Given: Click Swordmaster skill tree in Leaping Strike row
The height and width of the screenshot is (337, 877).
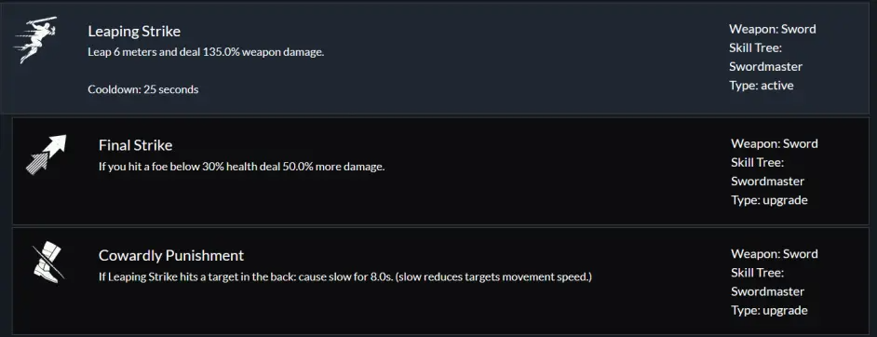Looking at the screenshot, I should pos(765,66).
